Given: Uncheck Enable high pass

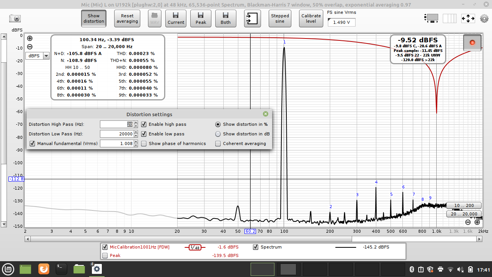Looking at the screenshot, I should click(x=144, y=124).
